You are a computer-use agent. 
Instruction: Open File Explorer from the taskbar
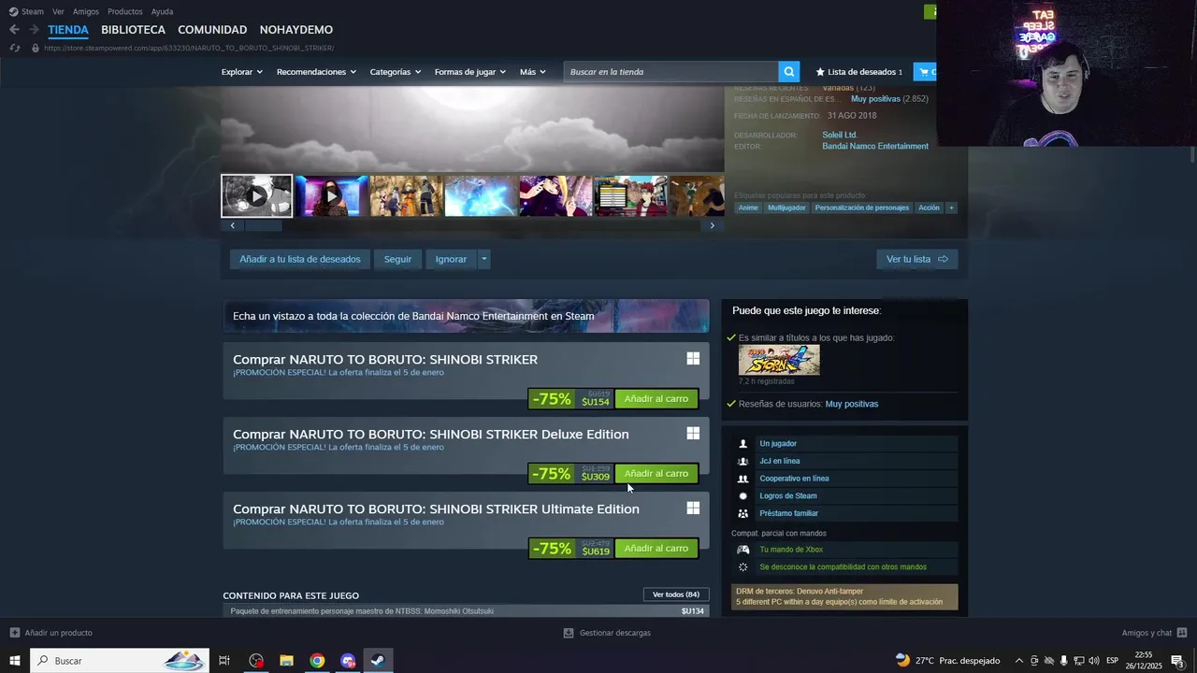click(x=287, y=661)
